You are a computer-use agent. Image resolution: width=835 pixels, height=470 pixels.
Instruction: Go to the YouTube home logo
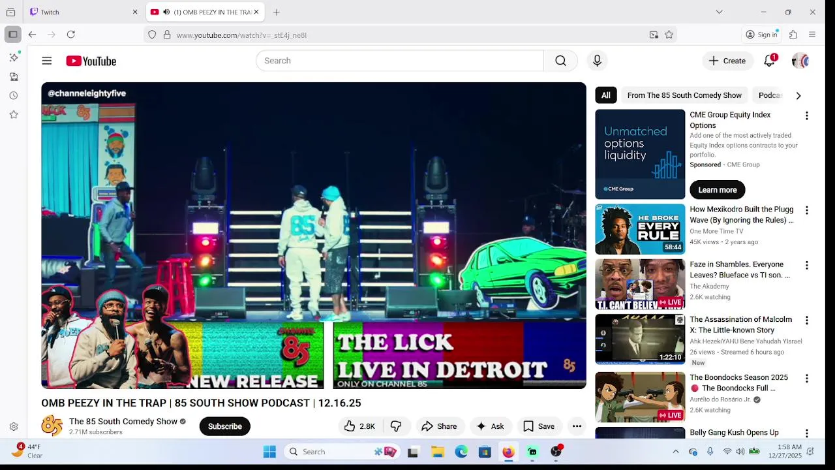coord(91,61)
